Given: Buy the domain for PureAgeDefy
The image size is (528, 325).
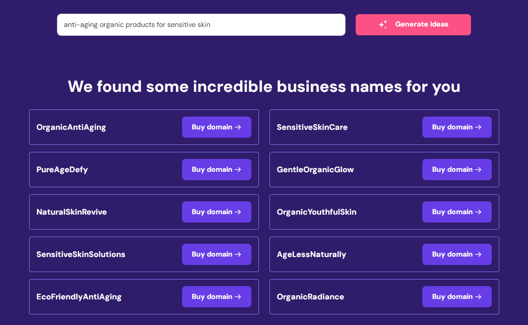Looking at the screenshot, I should pyautogui.click(x=217, y=169).
